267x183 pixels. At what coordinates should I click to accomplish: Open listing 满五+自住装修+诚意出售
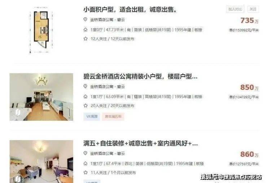tap(140, 143)
